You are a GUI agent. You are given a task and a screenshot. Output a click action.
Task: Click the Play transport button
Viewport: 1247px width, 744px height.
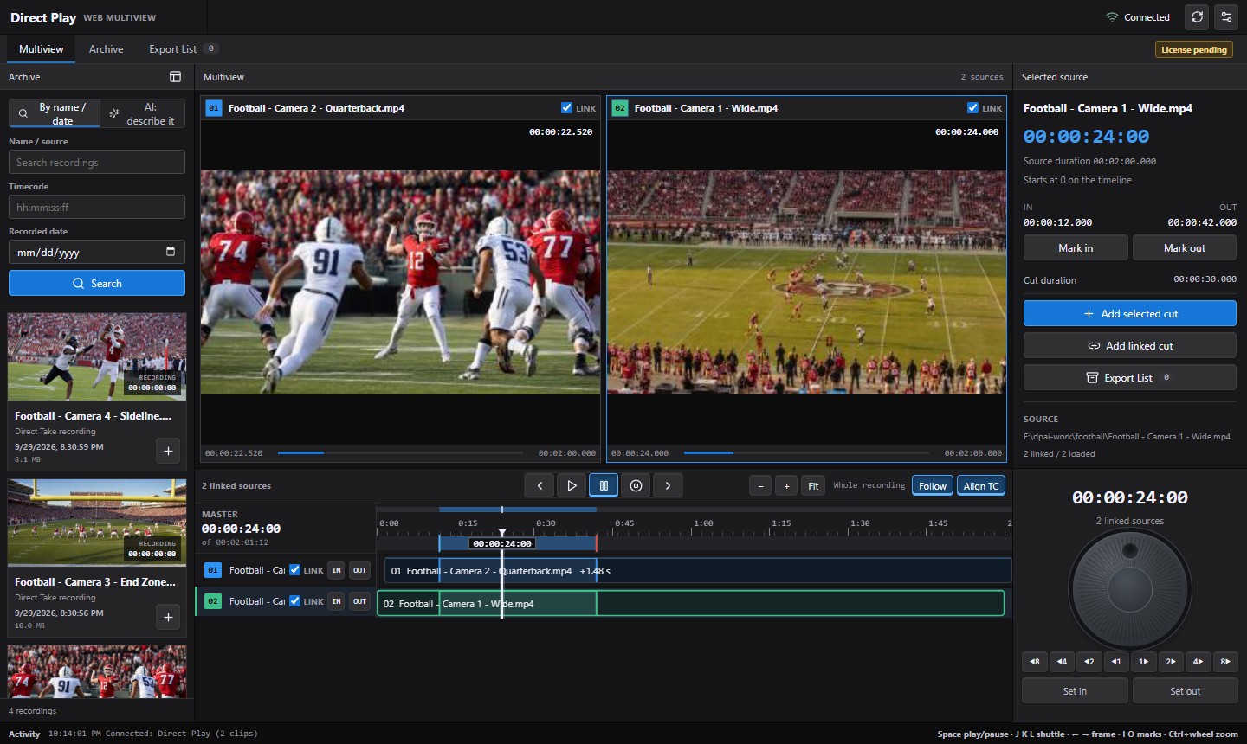572,486
